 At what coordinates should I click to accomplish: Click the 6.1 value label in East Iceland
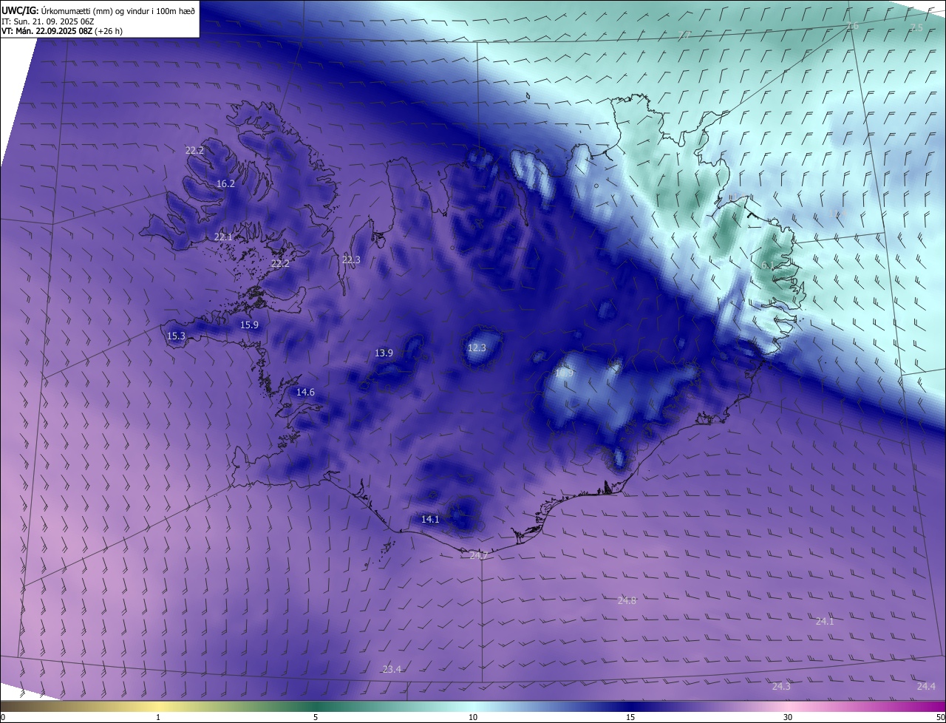(x=767, y=265)
